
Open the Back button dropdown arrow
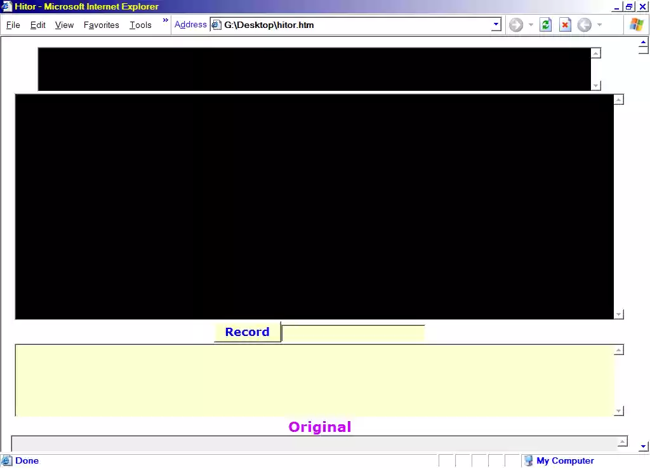pos(599,25)
